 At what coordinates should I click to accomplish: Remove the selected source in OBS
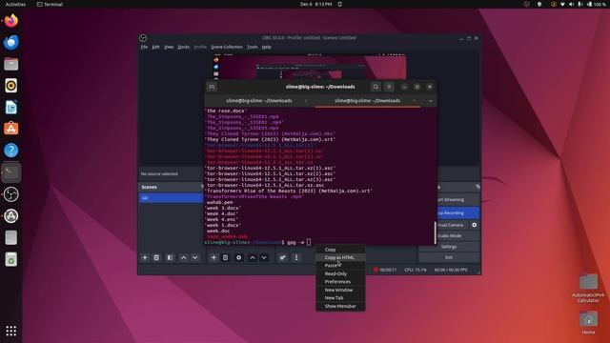(x=225, y=257)
